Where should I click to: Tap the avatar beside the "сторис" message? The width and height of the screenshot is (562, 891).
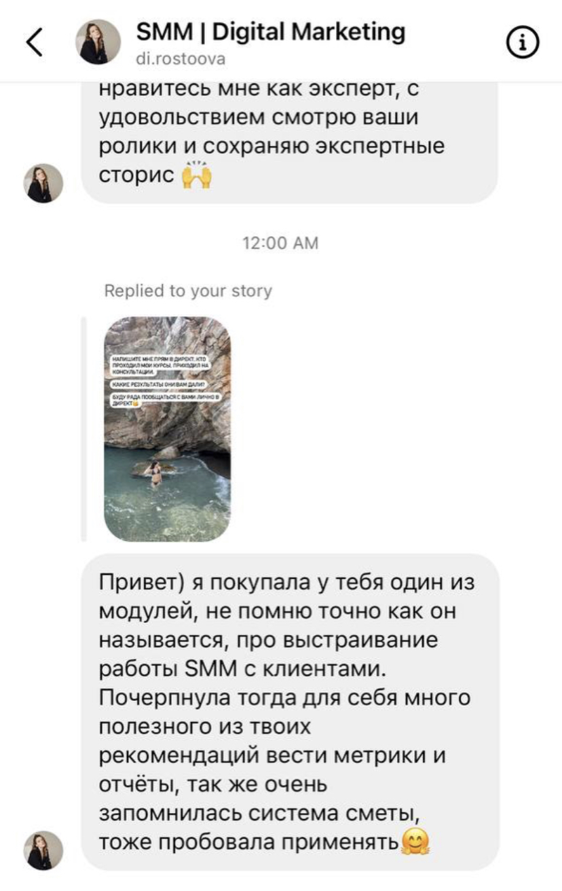tap(44, 183)
